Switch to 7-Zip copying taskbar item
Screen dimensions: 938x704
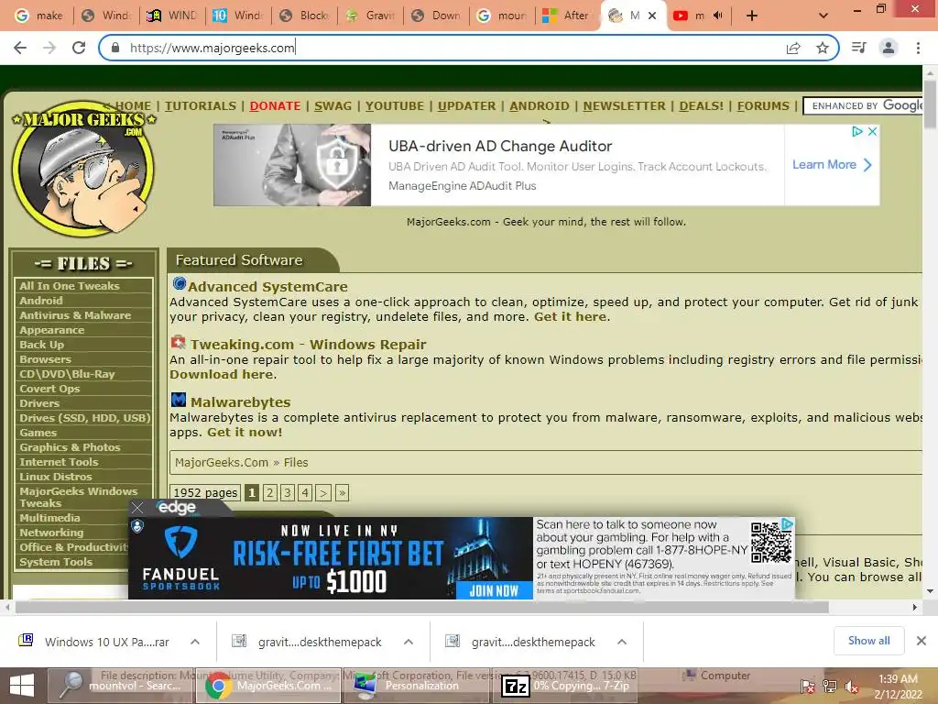[x=564, y=686]
